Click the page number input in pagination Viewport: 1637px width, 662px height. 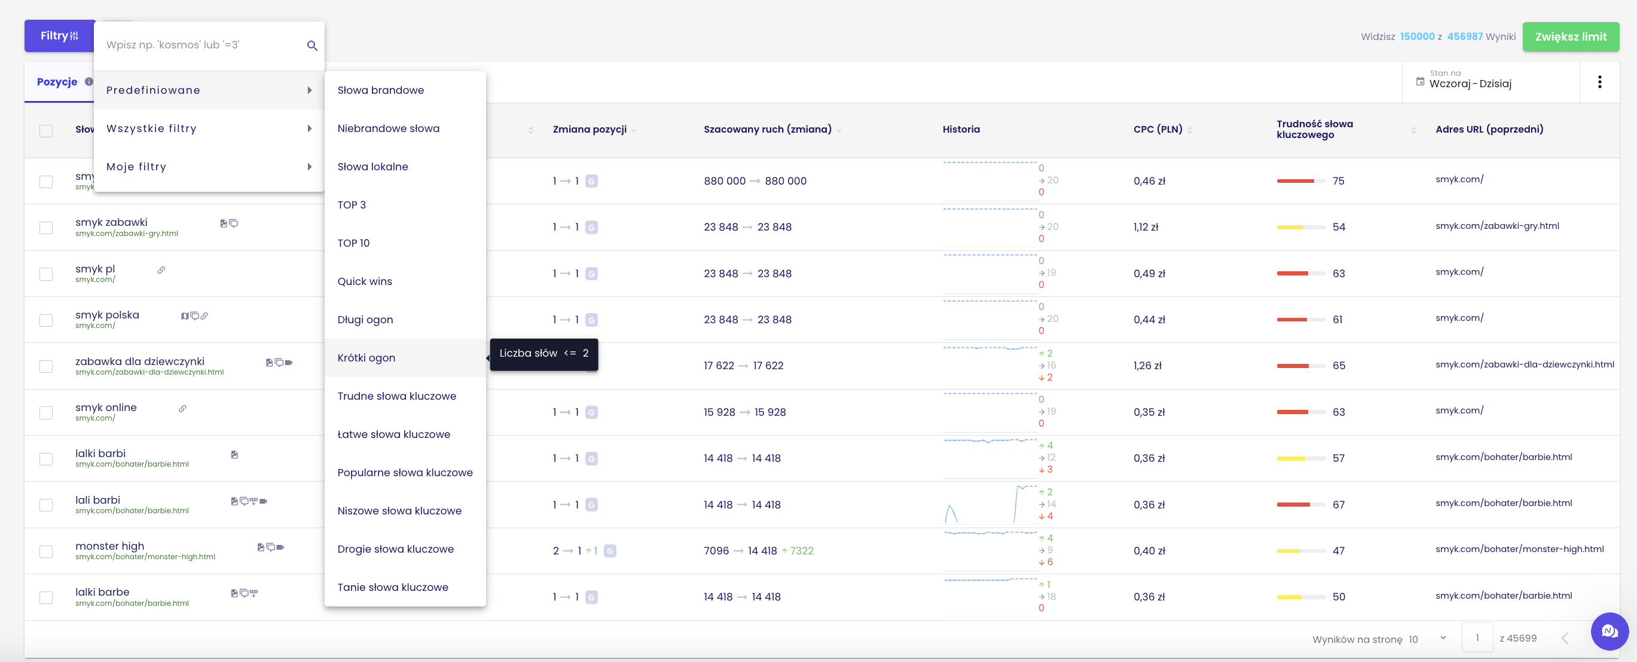coord(1477,638)
